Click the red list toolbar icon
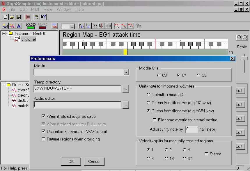The width and height of the screenshot is (250, 171). click(x=28, y=17)
